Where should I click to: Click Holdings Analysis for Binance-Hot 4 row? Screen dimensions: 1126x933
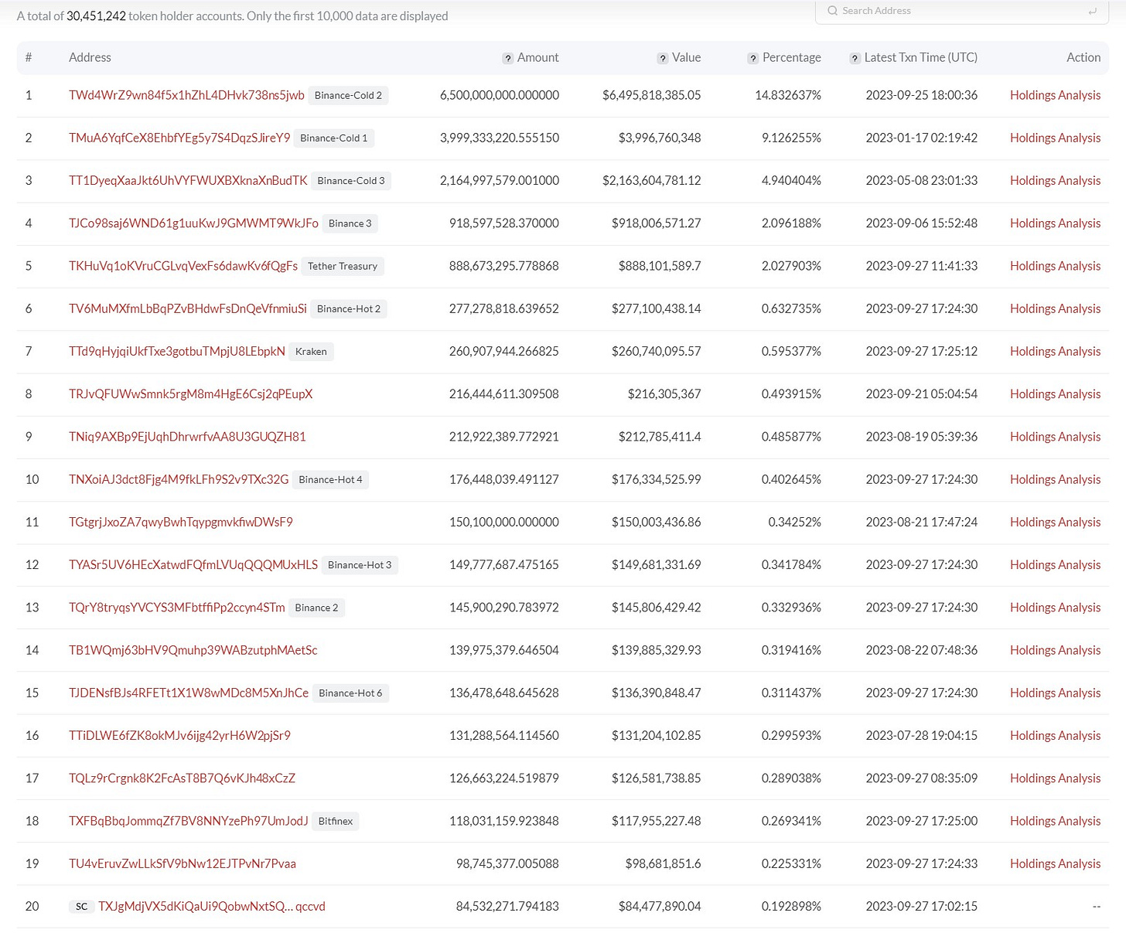(1055, 479)
